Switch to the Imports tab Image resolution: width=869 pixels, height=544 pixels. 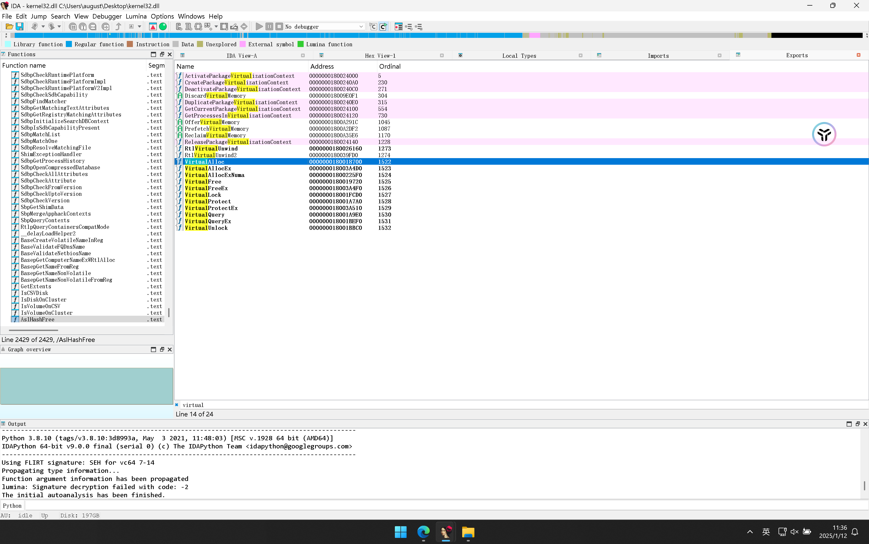[x=658, y=56]
